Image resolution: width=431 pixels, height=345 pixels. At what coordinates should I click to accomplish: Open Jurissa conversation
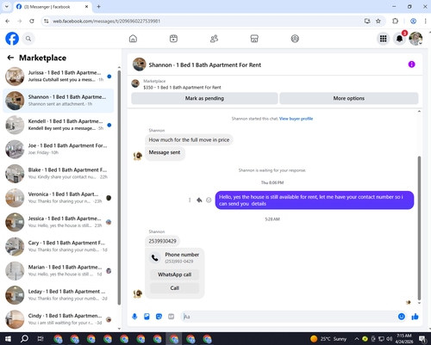coord(59,77)
